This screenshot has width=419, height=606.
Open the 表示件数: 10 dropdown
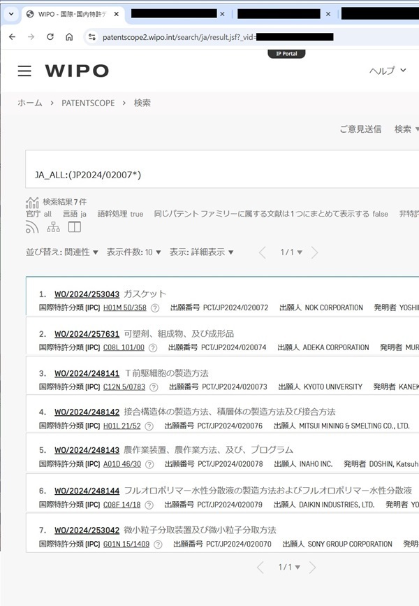click(133, 252)
